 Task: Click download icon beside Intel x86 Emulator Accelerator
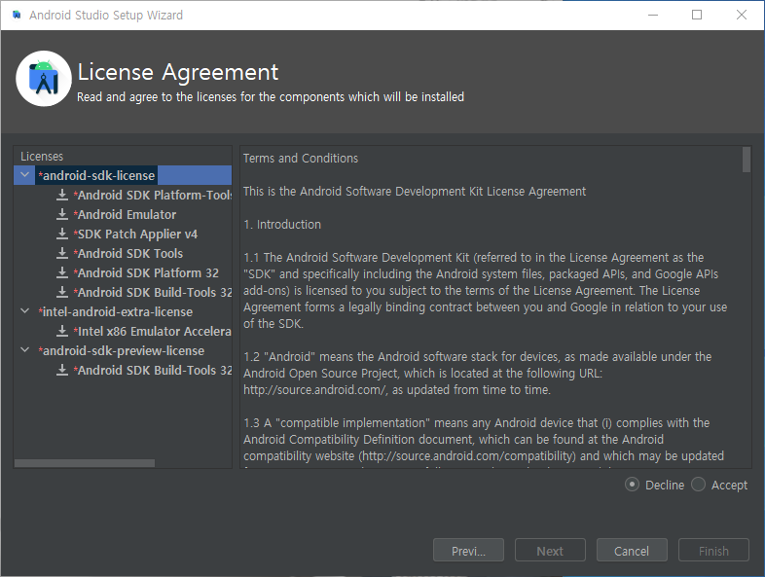[62, 332]
